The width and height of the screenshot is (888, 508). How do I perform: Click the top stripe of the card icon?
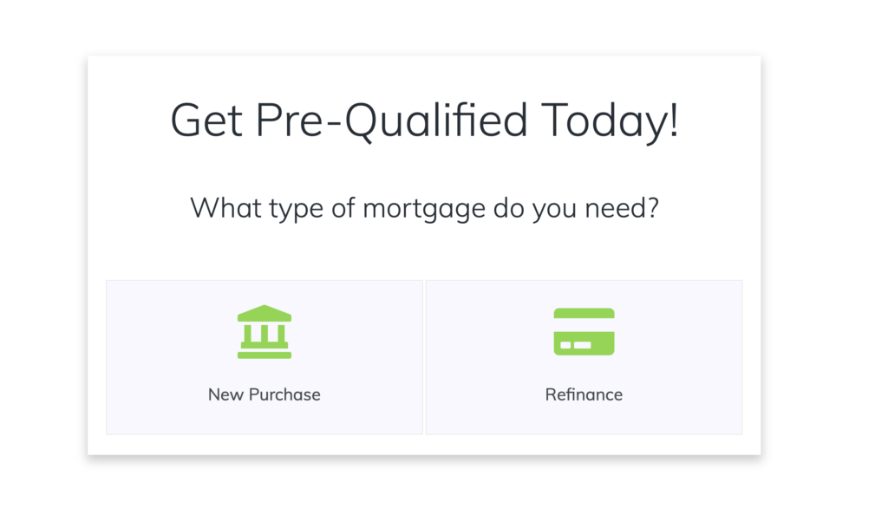584,313
